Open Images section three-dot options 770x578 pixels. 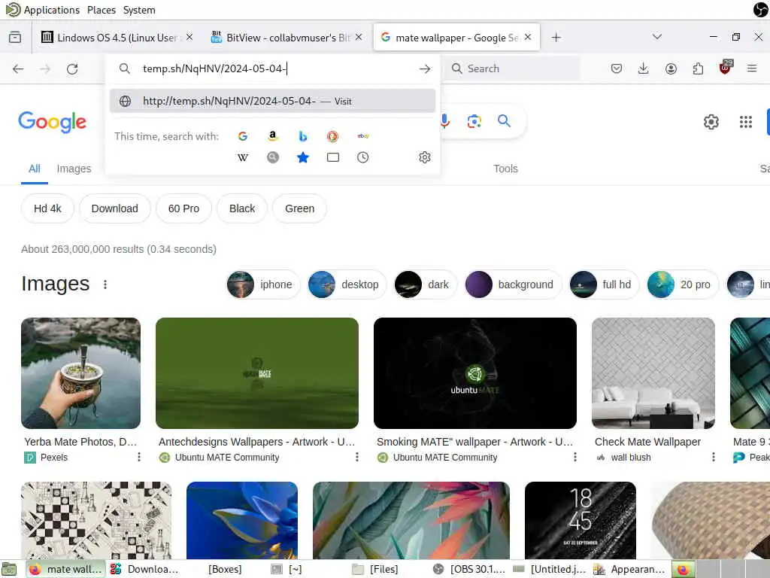[x=105, y=284]
